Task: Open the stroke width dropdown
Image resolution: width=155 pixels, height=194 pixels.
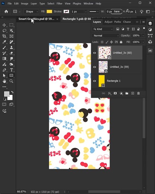Action: click(86, 12)
